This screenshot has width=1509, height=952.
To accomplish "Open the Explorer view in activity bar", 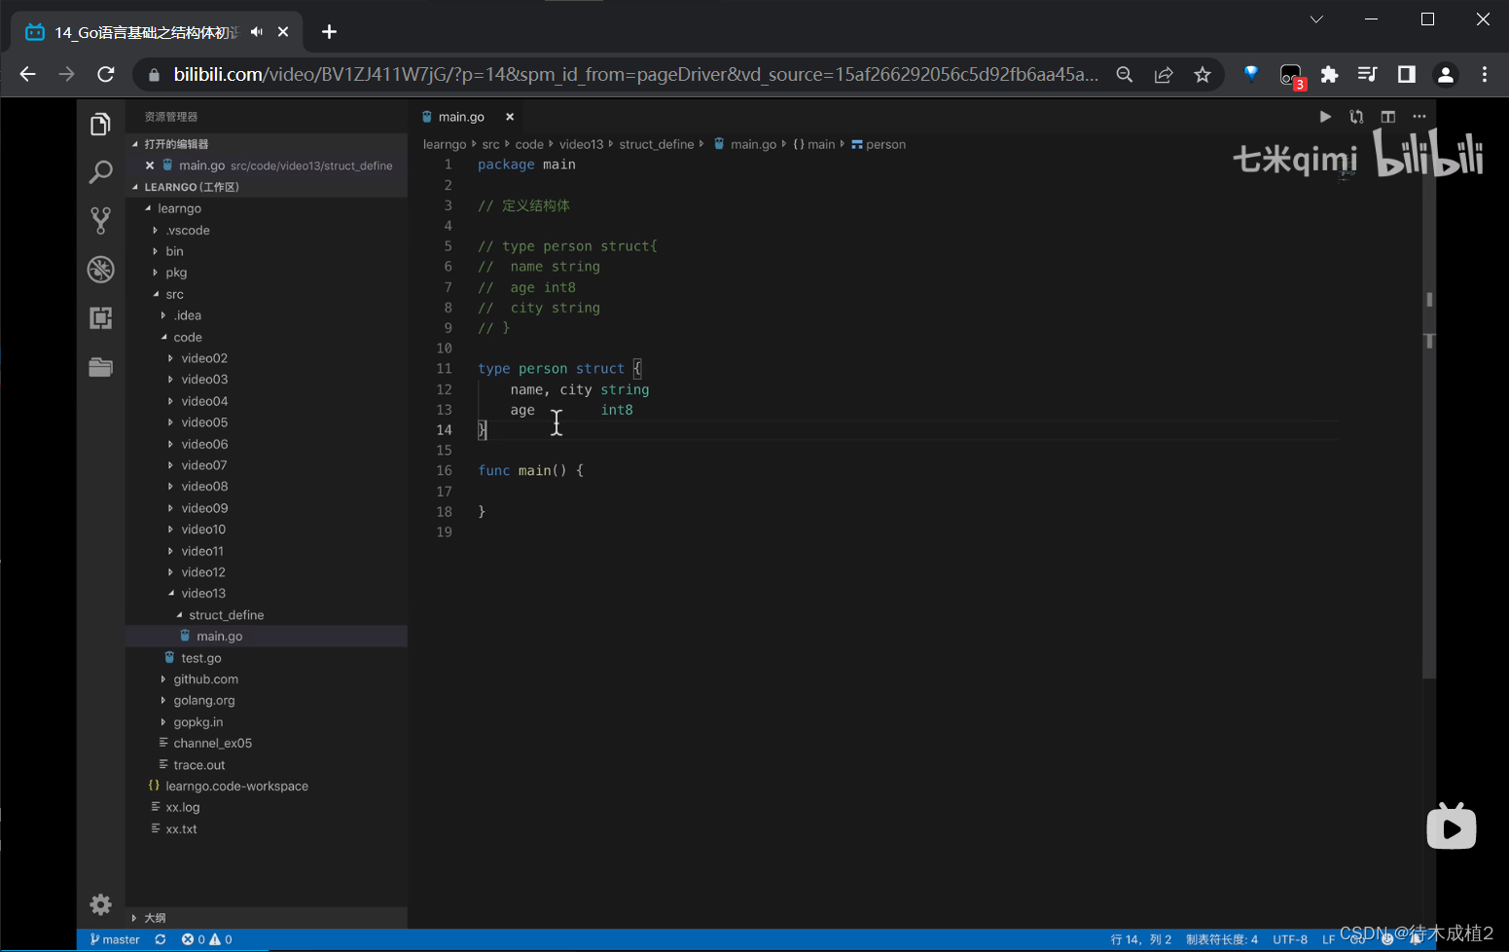I will pos(100,124).
